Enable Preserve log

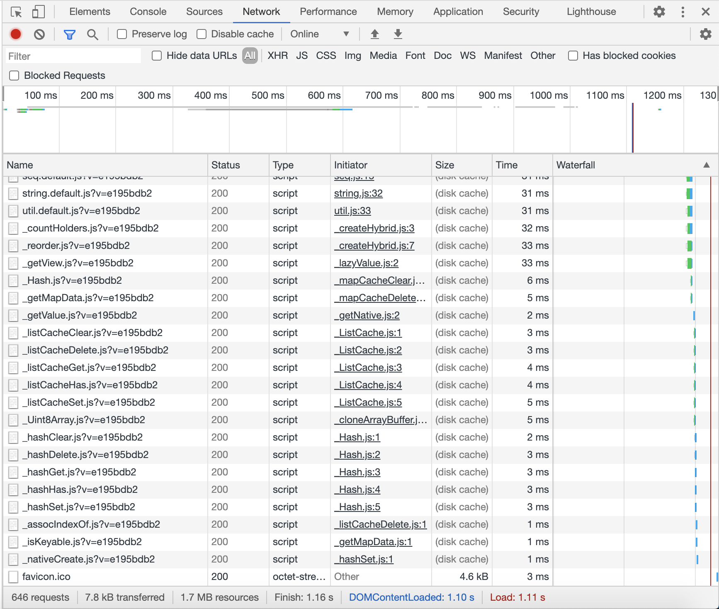click(x=121, y=34)
